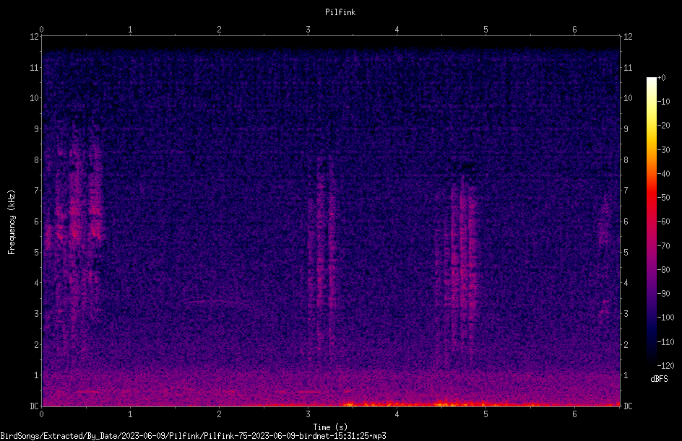Viewport: 682px width, 441px height.
Task: Click the '6' tick label on top time axis
Action: coord(574,30)
